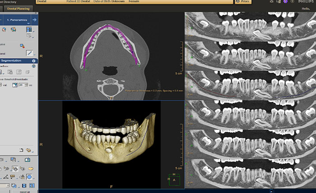Screen dimensions: 316x193
Task: Open the book report icon
Action: [28, 160]
